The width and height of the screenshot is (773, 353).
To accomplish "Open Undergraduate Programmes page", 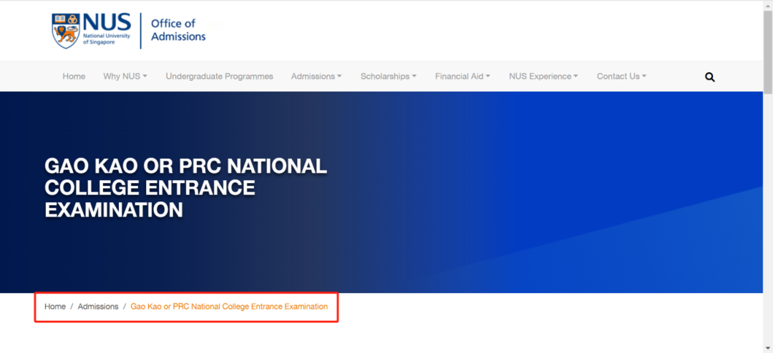I will point(220,76).
